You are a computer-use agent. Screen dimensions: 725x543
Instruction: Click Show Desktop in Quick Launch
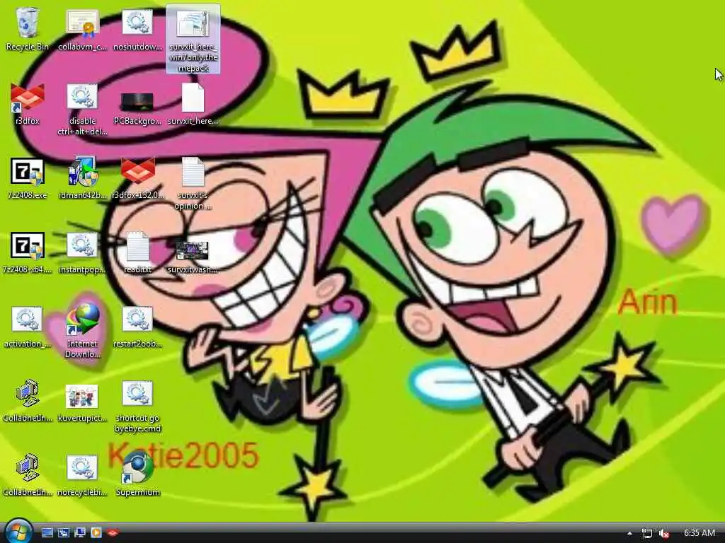pos(47,532)
